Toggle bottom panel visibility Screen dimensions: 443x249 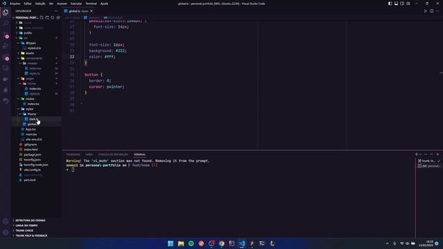(x=396, y=3)
